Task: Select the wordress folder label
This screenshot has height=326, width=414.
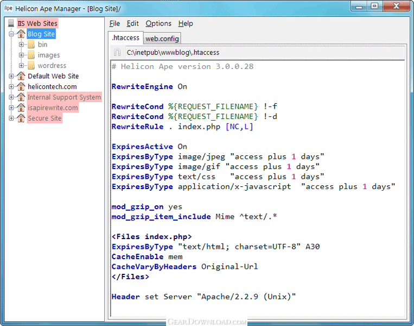Action: point(52,66)
